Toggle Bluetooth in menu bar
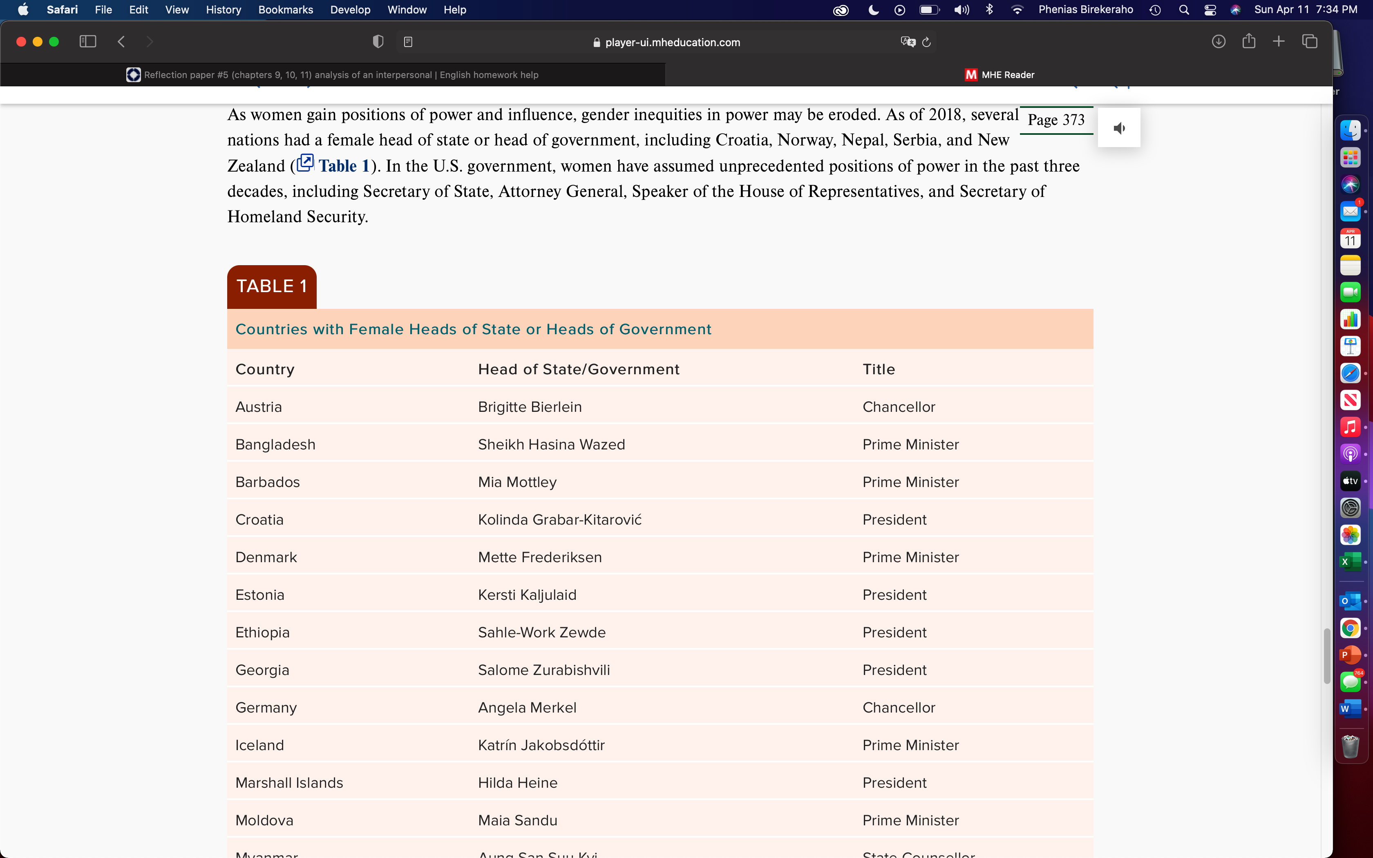The width and height of the screenshot is (1373, 858). click(x=989, y=10)
